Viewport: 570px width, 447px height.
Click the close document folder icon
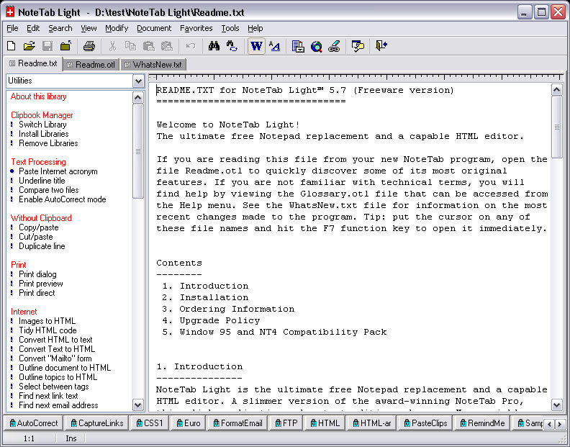pos(65,46)
